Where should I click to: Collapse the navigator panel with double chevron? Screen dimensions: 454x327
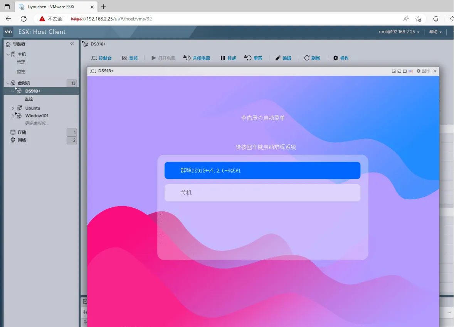click(x=72, y=44)
